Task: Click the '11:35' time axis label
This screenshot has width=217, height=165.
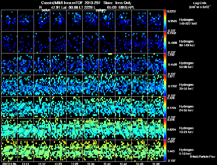Action: pyautogui.click(x=91, y=164)
